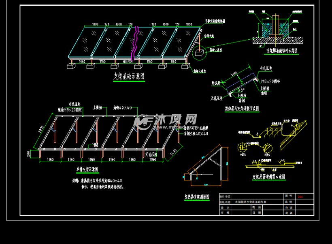Click the red drawing number in title block
Screen dimensions: 332x244
pyautogui.click(x=300, y=196)
